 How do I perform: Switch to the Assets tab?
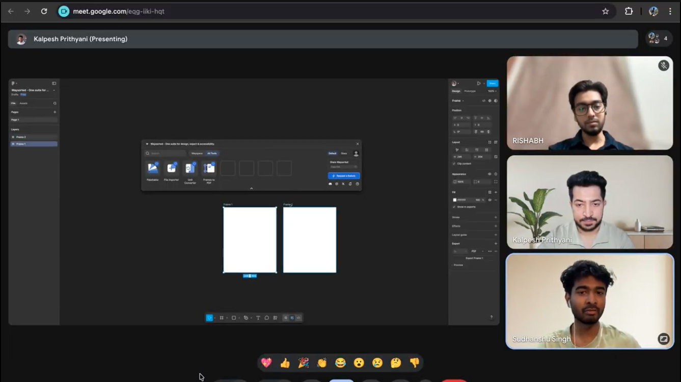pyautogui.click(x=23, y=103)
